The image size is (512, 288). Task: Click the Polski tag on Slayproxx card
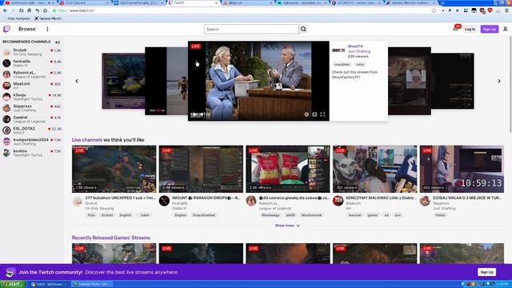pos(440,215)
